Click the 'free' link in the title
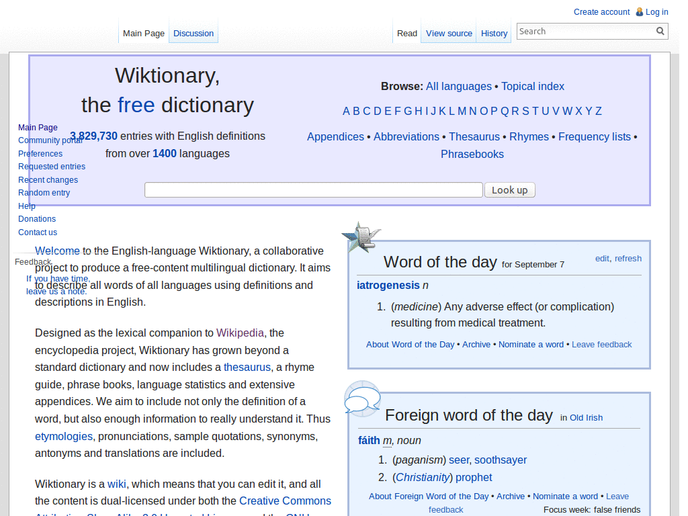The height and width of the screenshot is (516, 688). [136, 105]
